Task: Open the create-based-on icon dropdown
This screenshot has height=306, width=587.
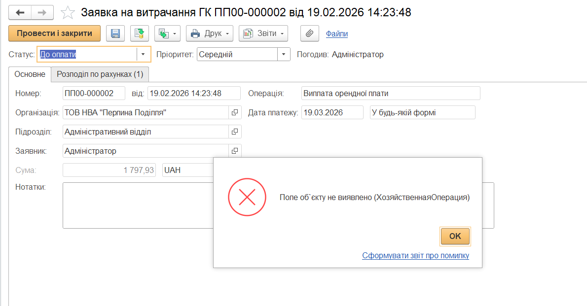Action: point(167,34)
